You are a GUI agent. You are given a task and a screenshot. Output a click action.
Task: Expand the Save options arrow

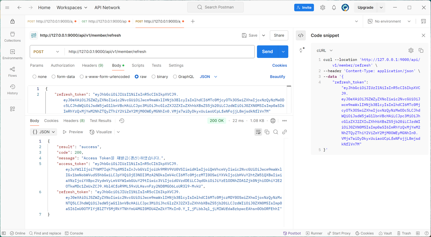pyautogui.click(x=263, y=35)
